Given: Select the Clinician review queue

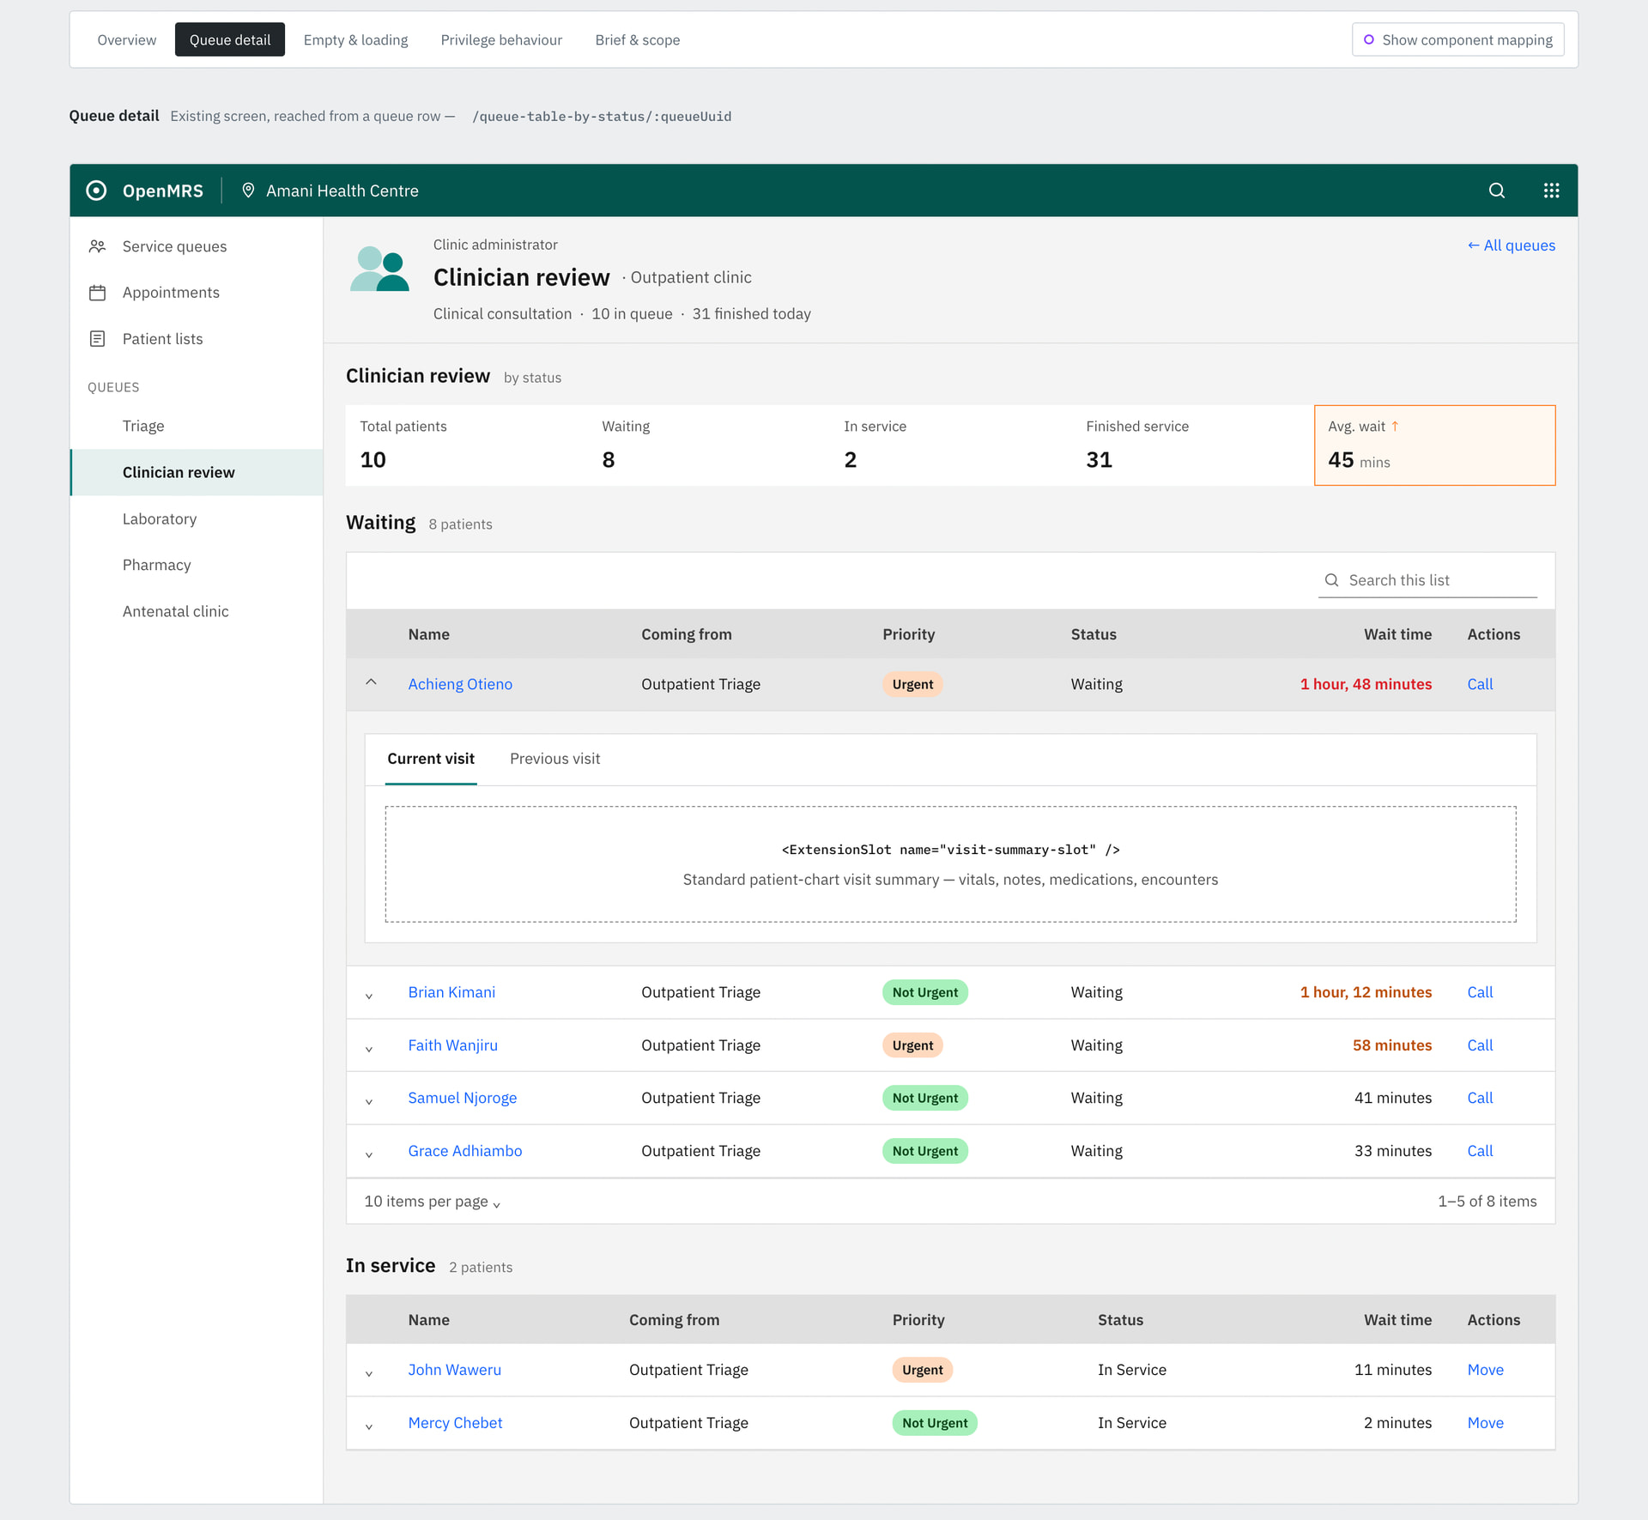Looking at the screenshot, I should tap(197, 472).
